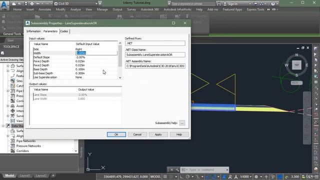Screen dimensions: 320x180
Task: Click the Help question mark icon
Action: (273, 3)
